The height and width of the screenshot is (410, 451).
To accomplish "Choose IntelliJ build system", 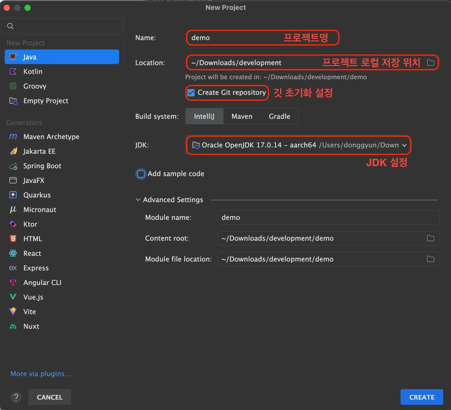I will 204,116.
